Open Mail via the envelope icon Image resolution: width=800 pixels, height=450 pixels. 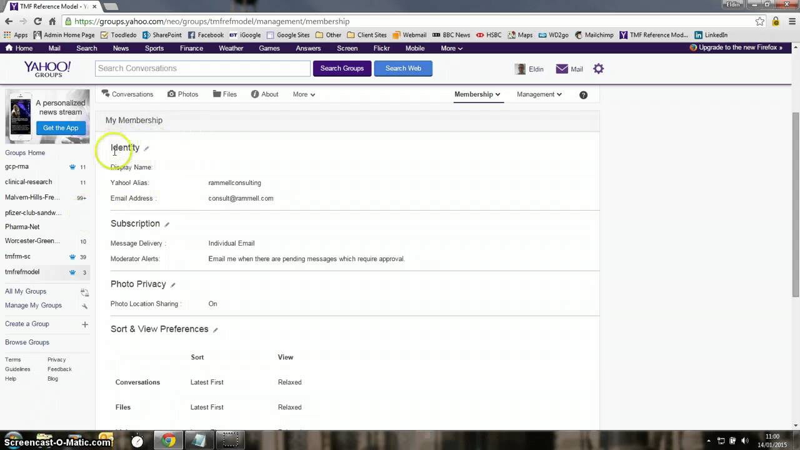coord(562,69)
